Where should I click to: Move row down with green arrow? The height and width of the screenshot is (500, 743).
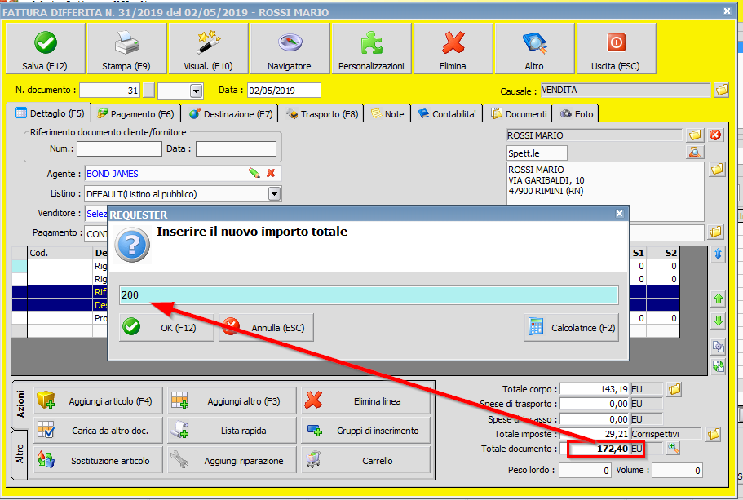click(719, 321)
